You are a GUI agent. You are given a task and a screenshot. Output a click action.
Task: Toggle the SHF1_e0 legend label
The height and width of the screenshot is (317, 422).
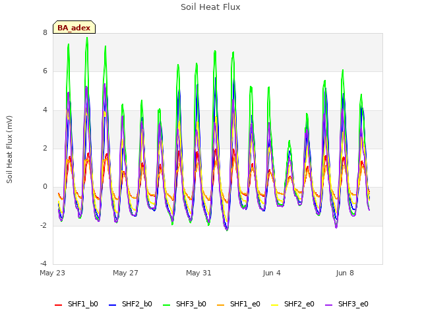pos(245,304)
